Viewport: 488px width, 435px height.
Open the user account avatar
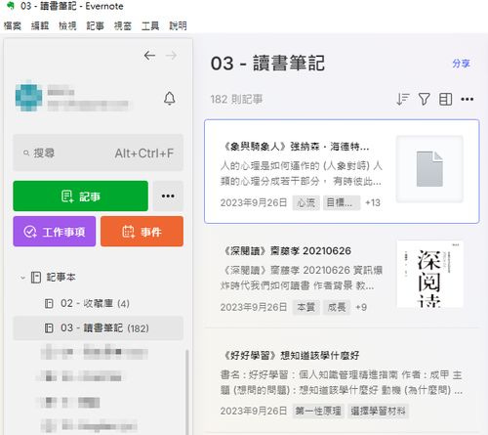29,97
